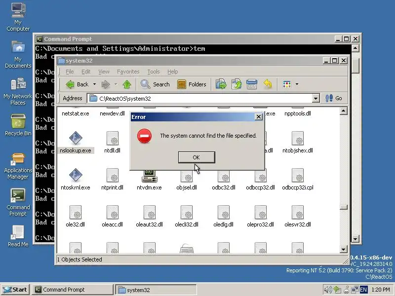Switch to Command Prompt taskbar button
Image resolution: width=395 pixels, height=296 pixels.
(x=72, y=290)
